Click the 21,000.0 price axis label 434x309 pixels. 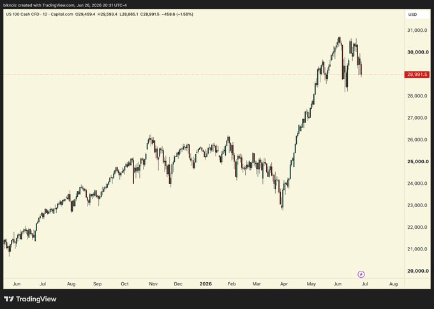point(417,249)
